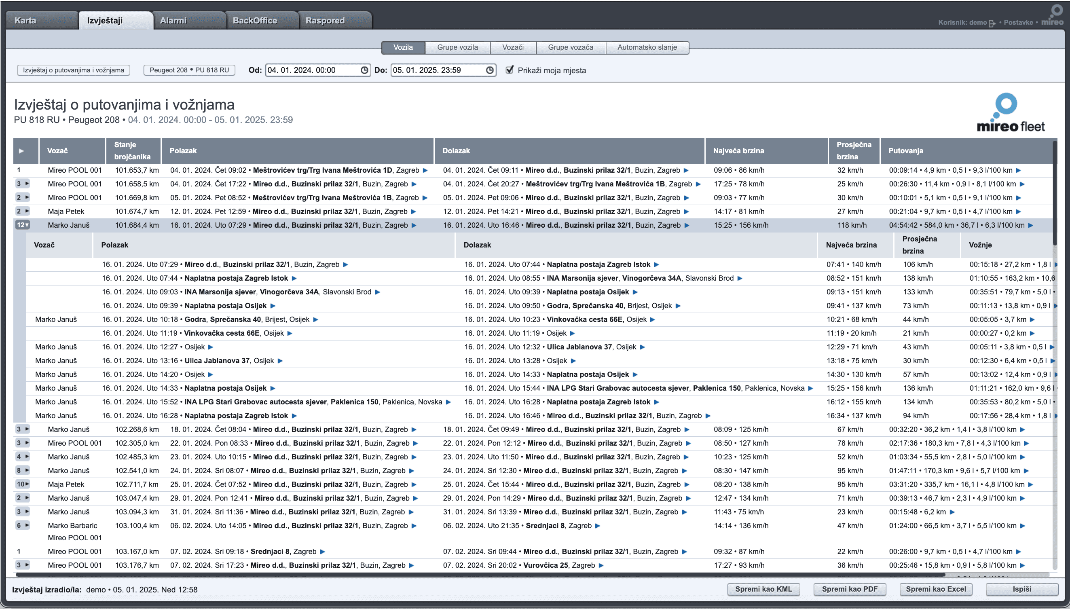
Task: Click the blue arrow next to Srednjaci 8 arrival
Action: [598, 526]
